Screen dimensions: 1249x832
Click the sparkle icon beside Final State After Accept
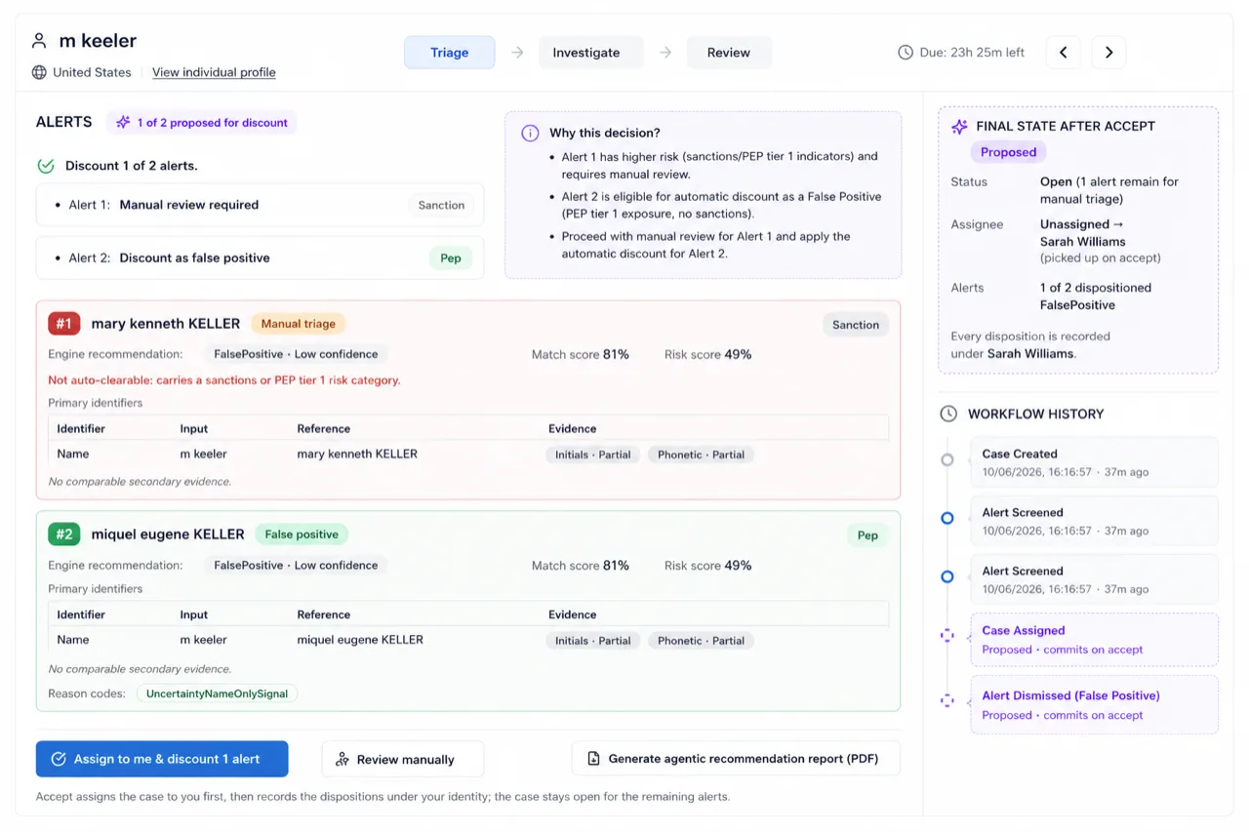pos(959,126)
